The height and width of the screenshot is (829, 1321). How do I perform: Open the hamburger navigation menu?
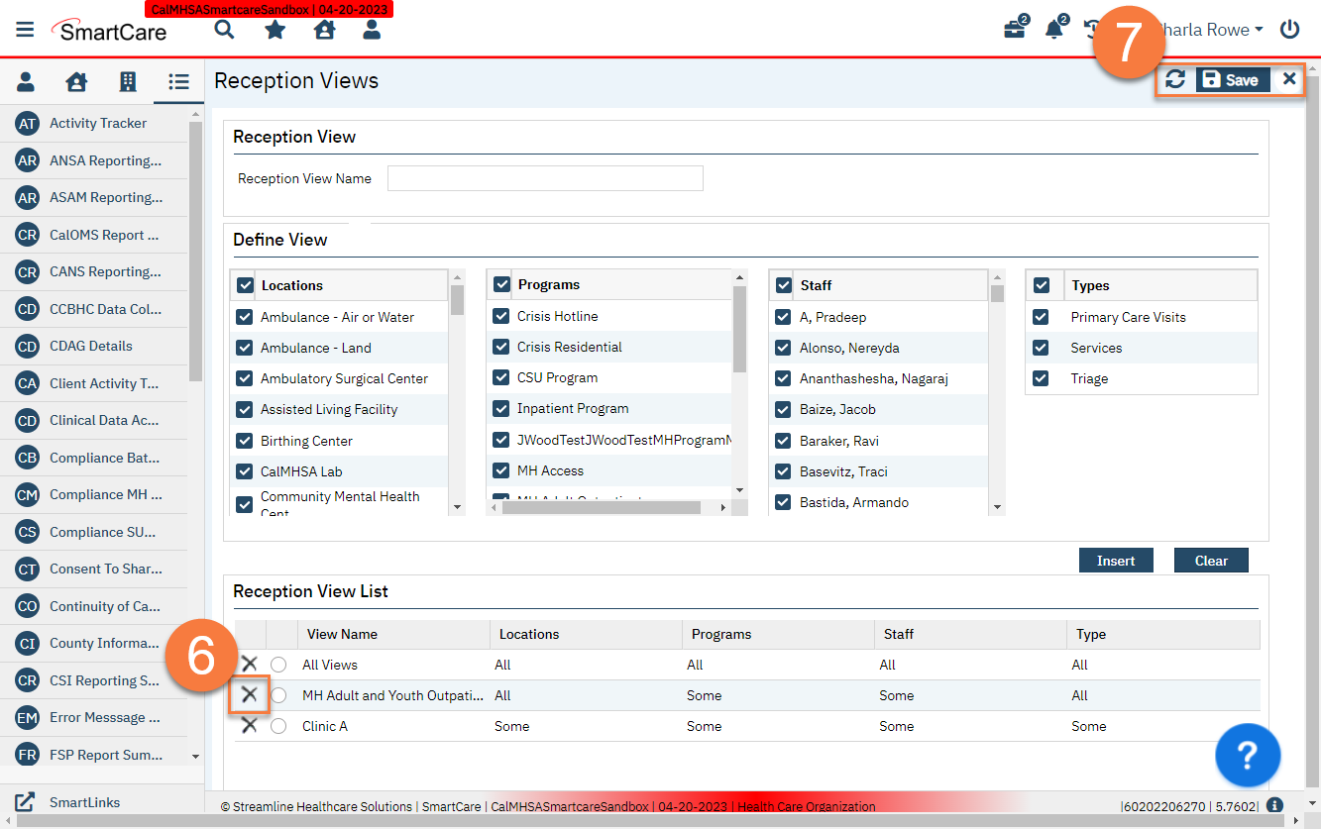coord(25,30)
